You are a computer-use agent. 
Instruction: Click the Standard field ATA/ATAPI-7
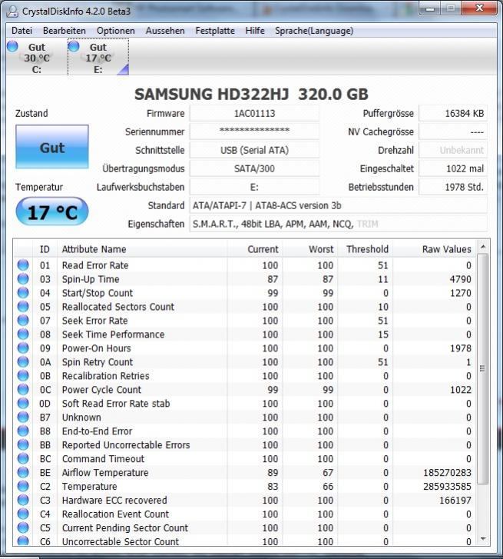pos(338,205)
